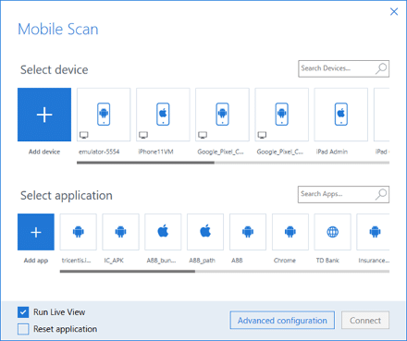Pick the ABB_path iOS app

click(x=205, y=232)
